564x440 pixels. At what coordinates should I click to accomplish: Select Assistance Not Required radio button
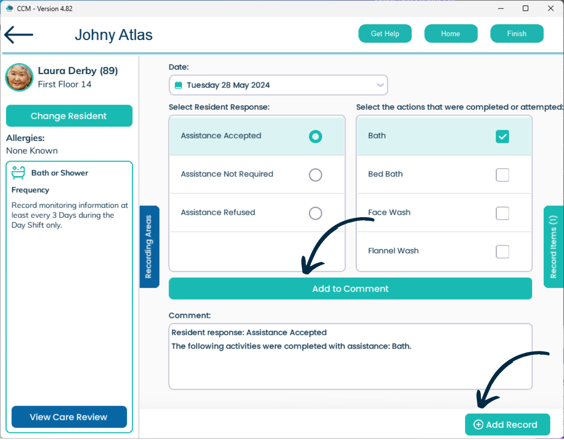tap(315, 175)
